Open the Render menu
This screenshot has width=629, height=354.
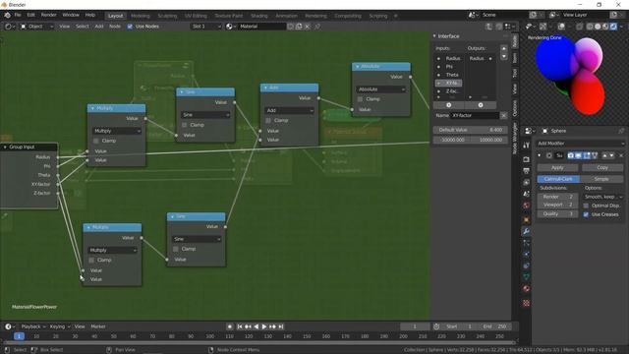(49, 15)
